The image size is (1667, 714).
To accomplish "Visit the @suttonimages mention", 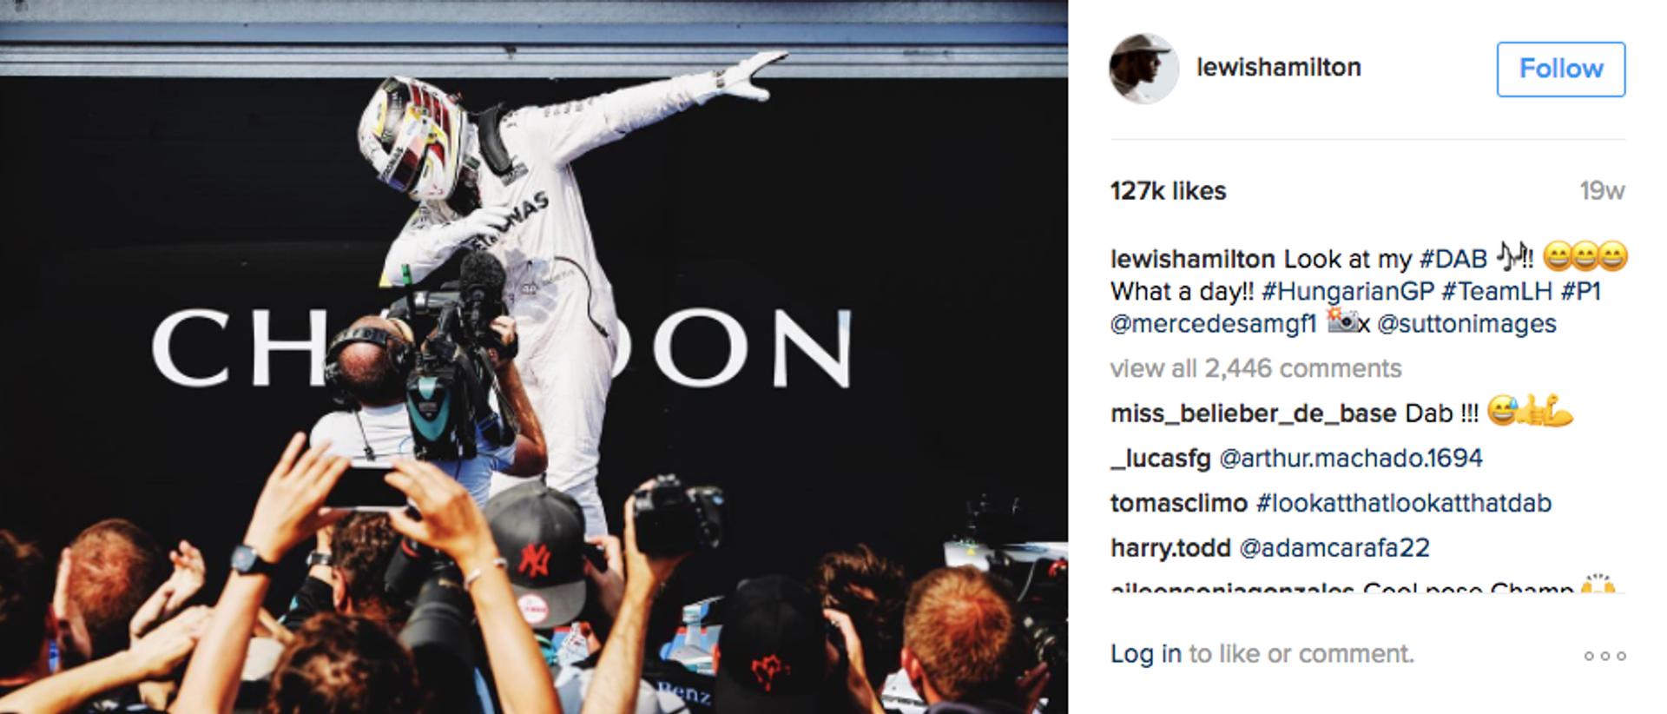I will click(x=1466, y=324).
